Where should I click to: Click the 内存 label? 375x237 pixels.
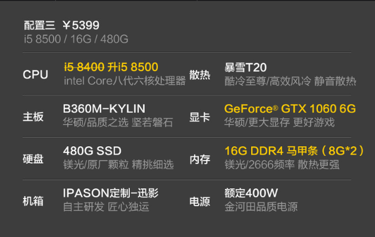200,159
